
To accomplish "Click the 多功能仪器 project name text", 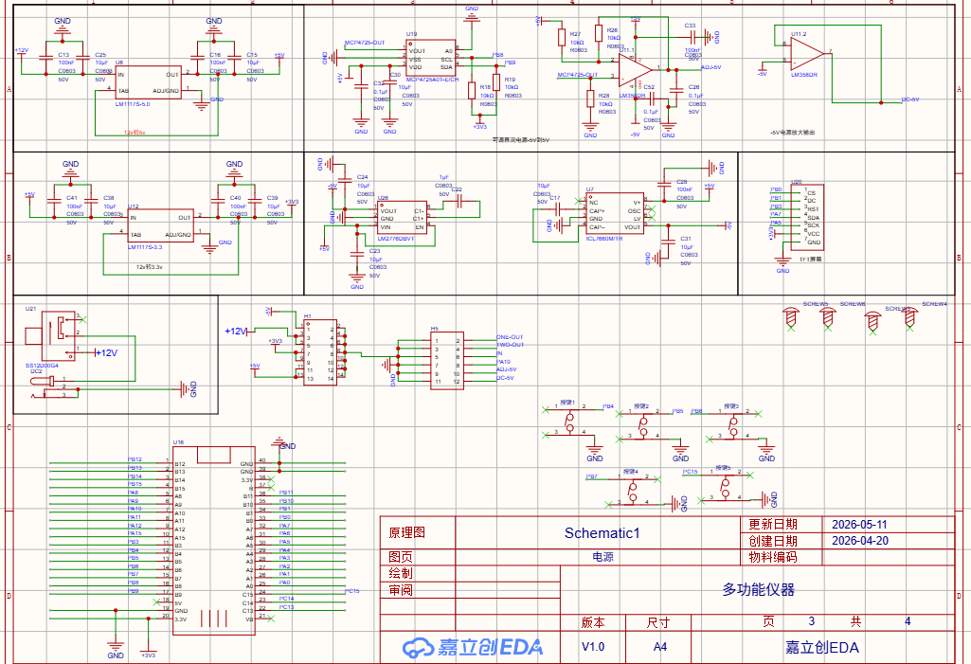I will click(x=758, y=589).
